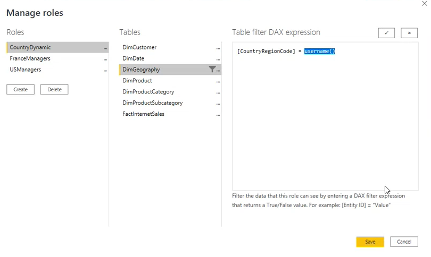Viewport: 431px width, 257px height.
Task: Open the ellipsis menu for CountryDynamic role
Action: click(x=105, y=48)
